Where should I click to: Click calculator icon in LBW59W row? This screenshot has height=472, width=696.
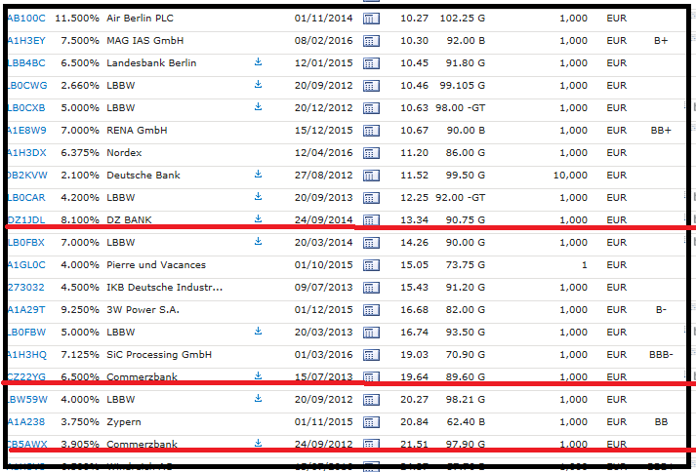(371, 400)
